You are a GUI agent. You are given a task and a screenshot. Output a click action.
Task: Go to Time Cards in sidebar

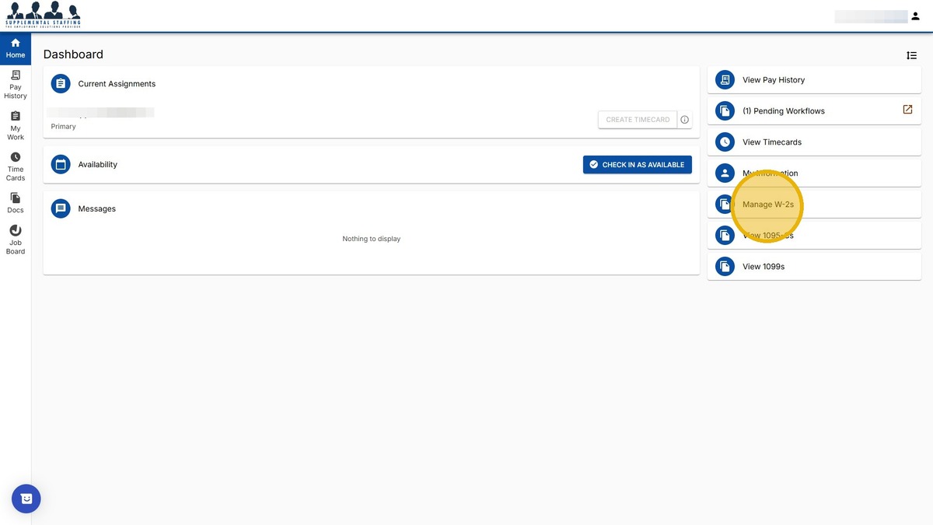tap(16, 166)
